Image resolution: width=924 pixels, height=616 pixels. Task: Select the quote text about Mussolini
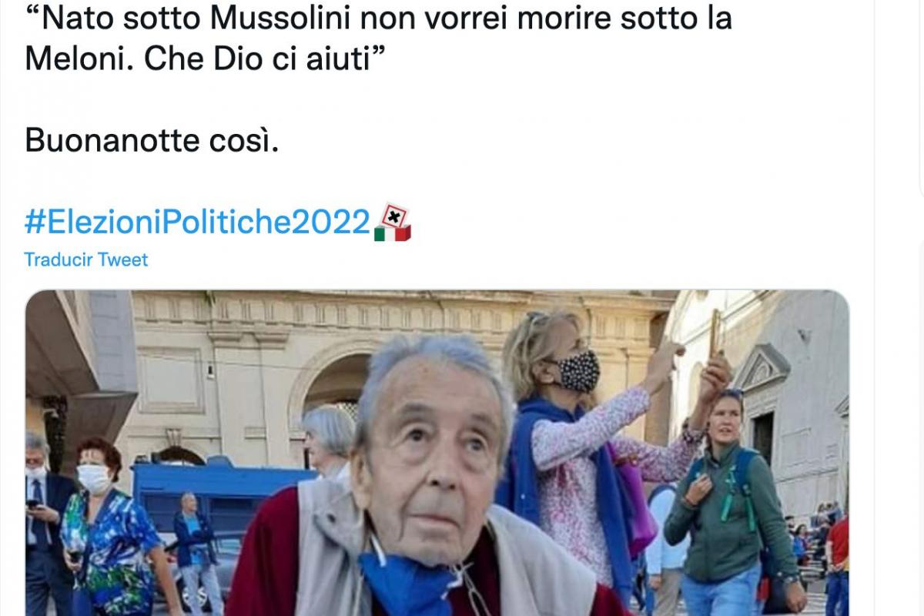pos(378,38)
